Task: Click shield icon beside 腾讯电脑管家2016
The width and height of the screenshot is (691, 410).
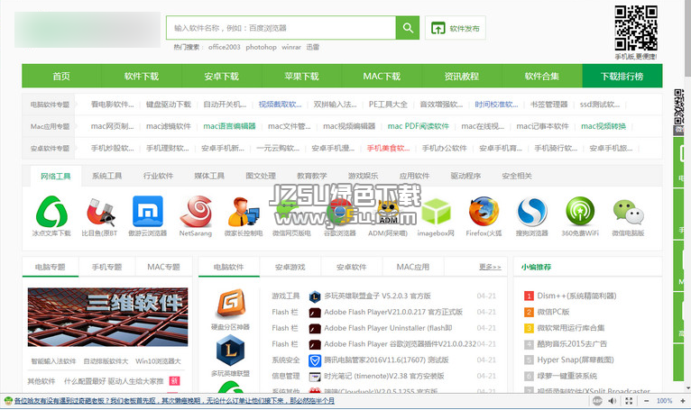Action: click(315, 360)
